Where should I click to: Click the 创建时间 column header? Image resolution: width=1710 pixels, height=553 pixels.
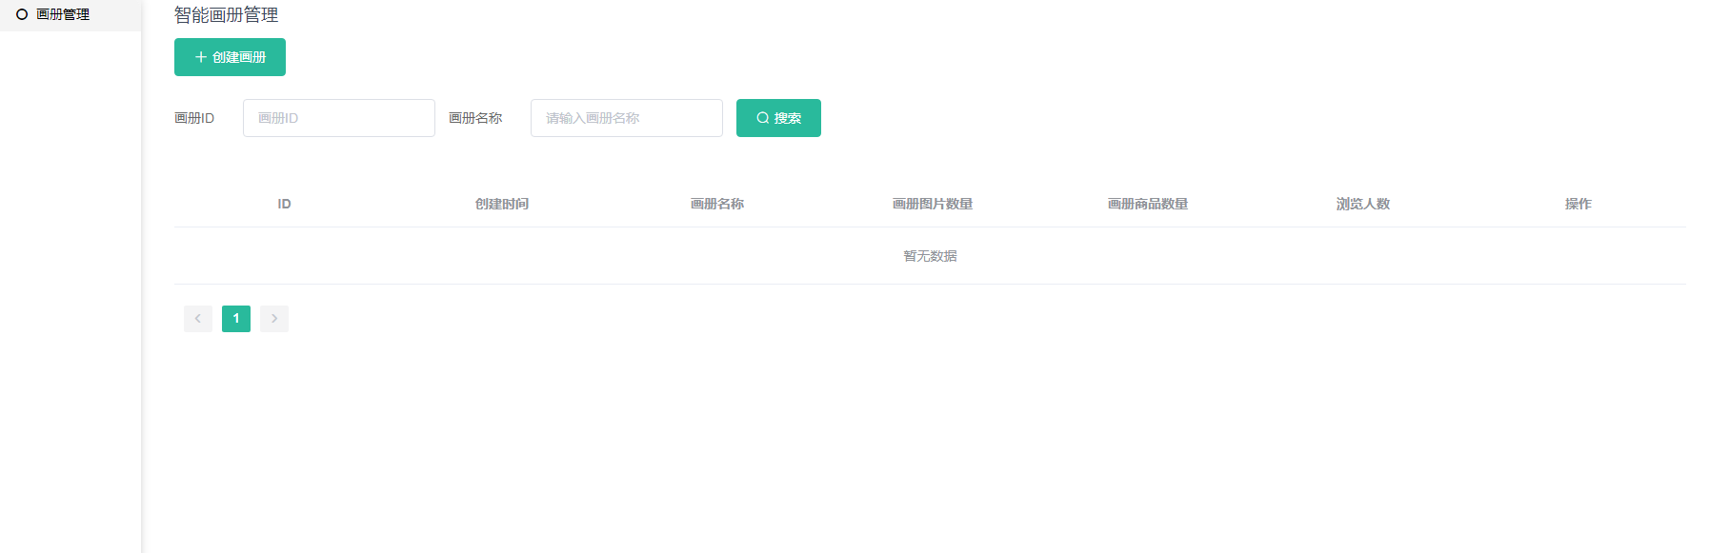coord(502,204)
